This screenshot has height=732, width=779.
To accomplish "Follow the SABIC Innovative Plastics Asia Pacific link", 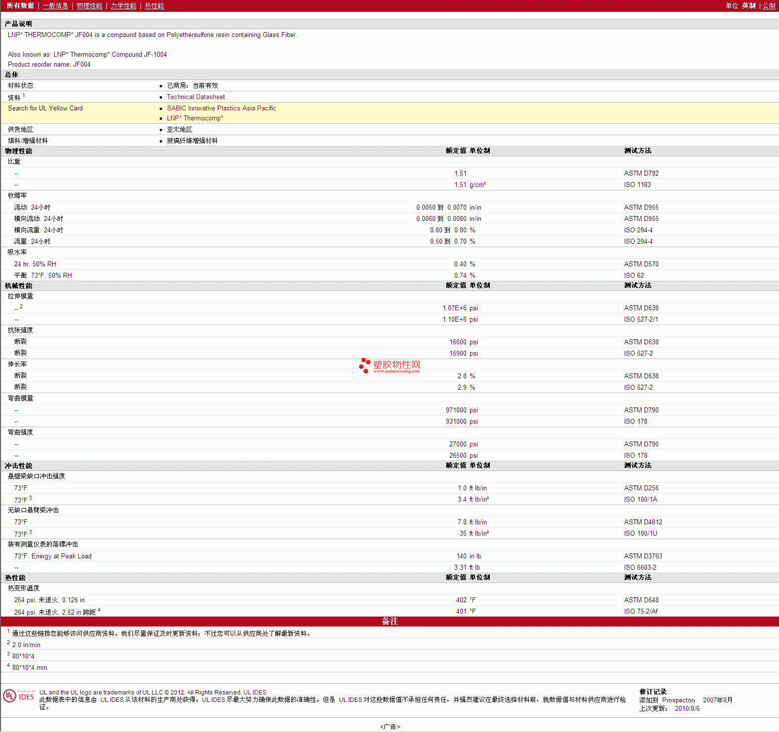I will pos(221,109).
